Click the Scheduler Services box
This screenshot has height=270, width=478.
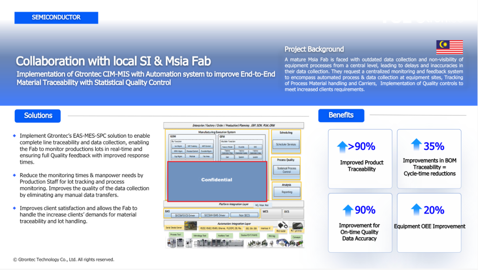(286, 145)
